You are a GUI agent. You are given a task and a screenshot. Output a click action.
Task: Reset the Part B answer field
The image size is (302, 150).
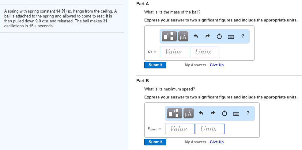tap(225, 113)
